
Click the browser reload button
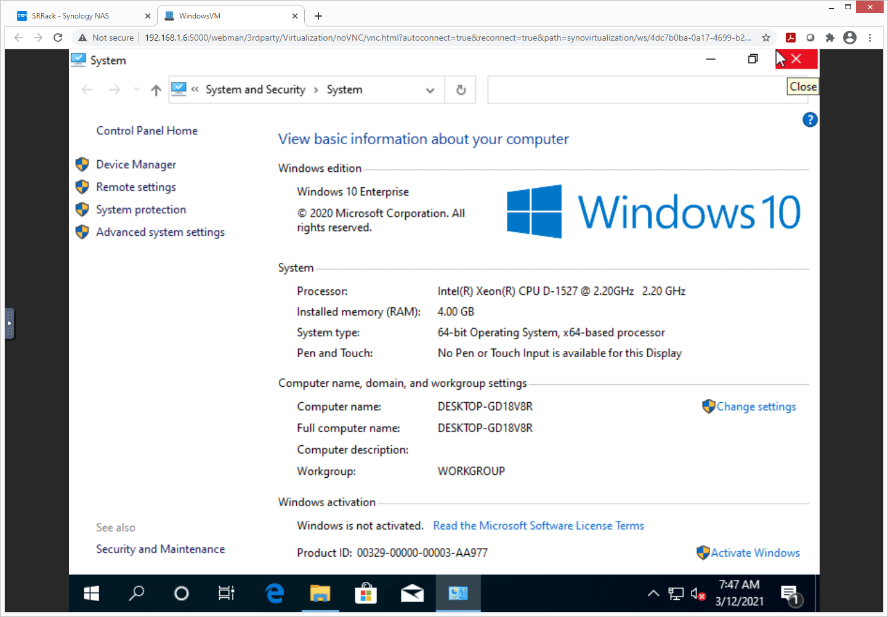[x=58, y=38]
